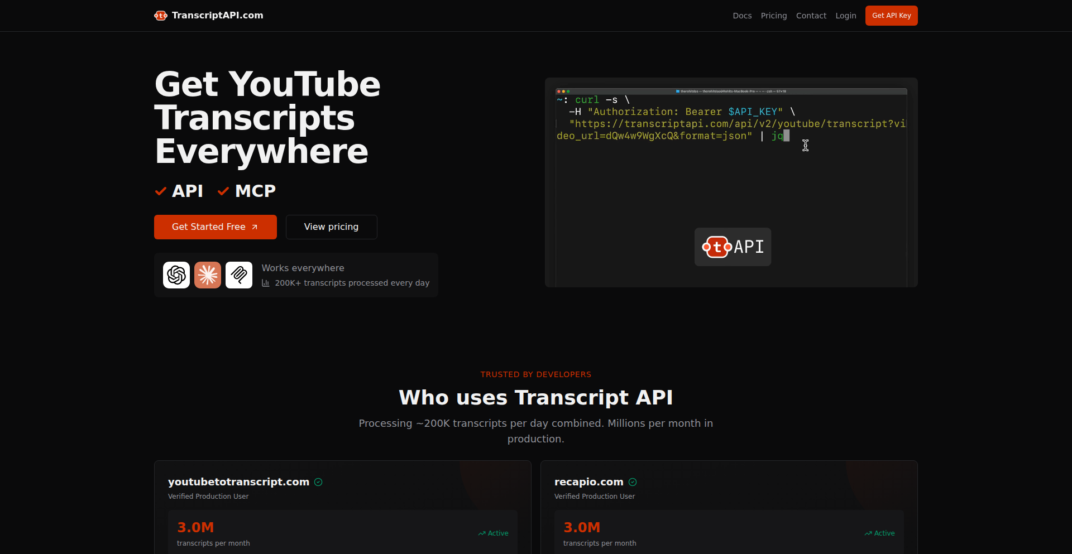Toggle the Active indicator on the youtubetotranscript.com card
Viewport: 1072px width, 554px height.
tap(492, 533)
